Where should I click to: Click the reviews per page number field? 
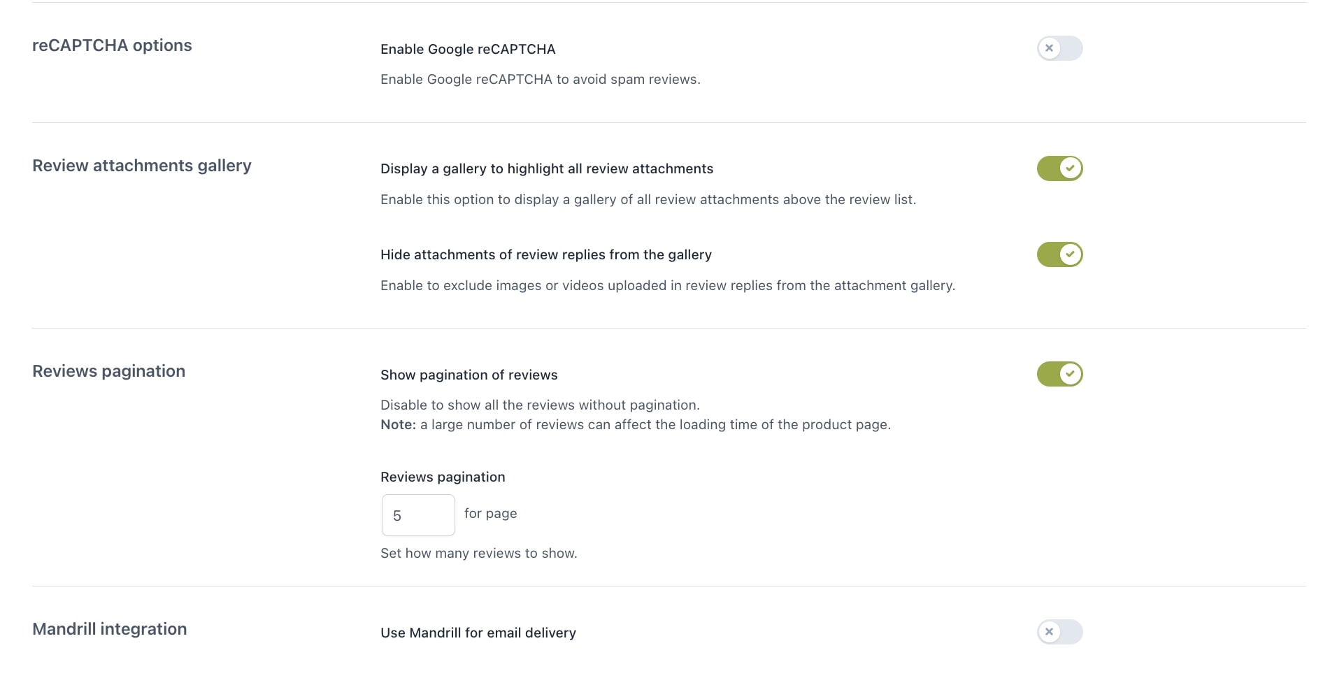pyautogui.click(x=418, y=515)
